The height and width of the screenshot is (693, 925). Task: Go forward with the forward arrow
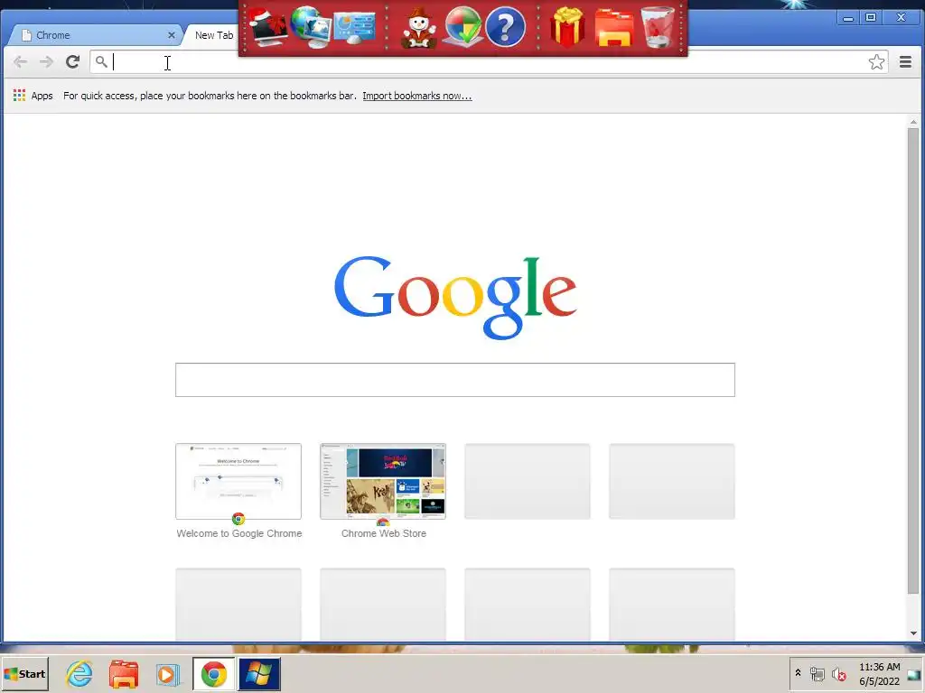point(46,62)
